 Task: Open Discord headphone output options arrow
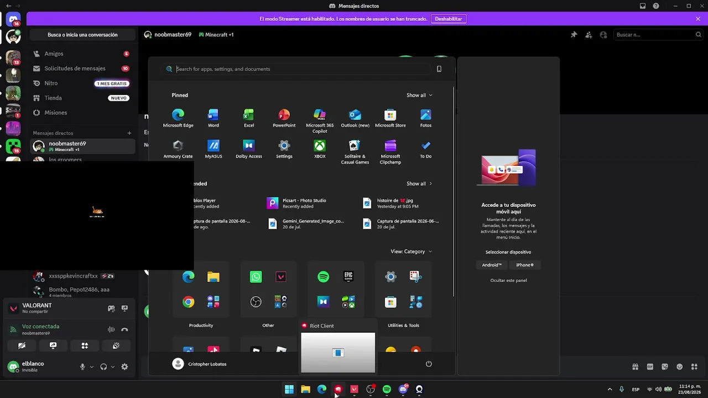[x=113, y=366]
